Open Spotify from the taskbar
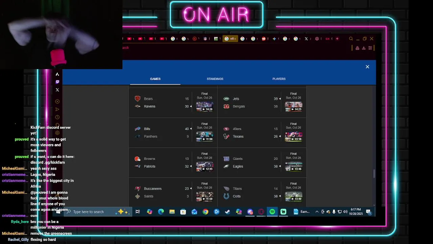 (272, 212)
